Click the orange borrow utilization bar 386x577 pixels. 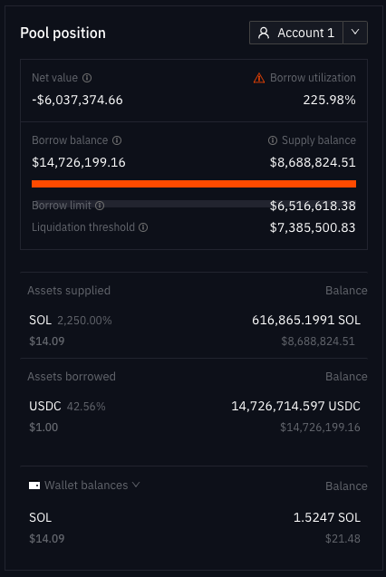[x=194, y=184]
